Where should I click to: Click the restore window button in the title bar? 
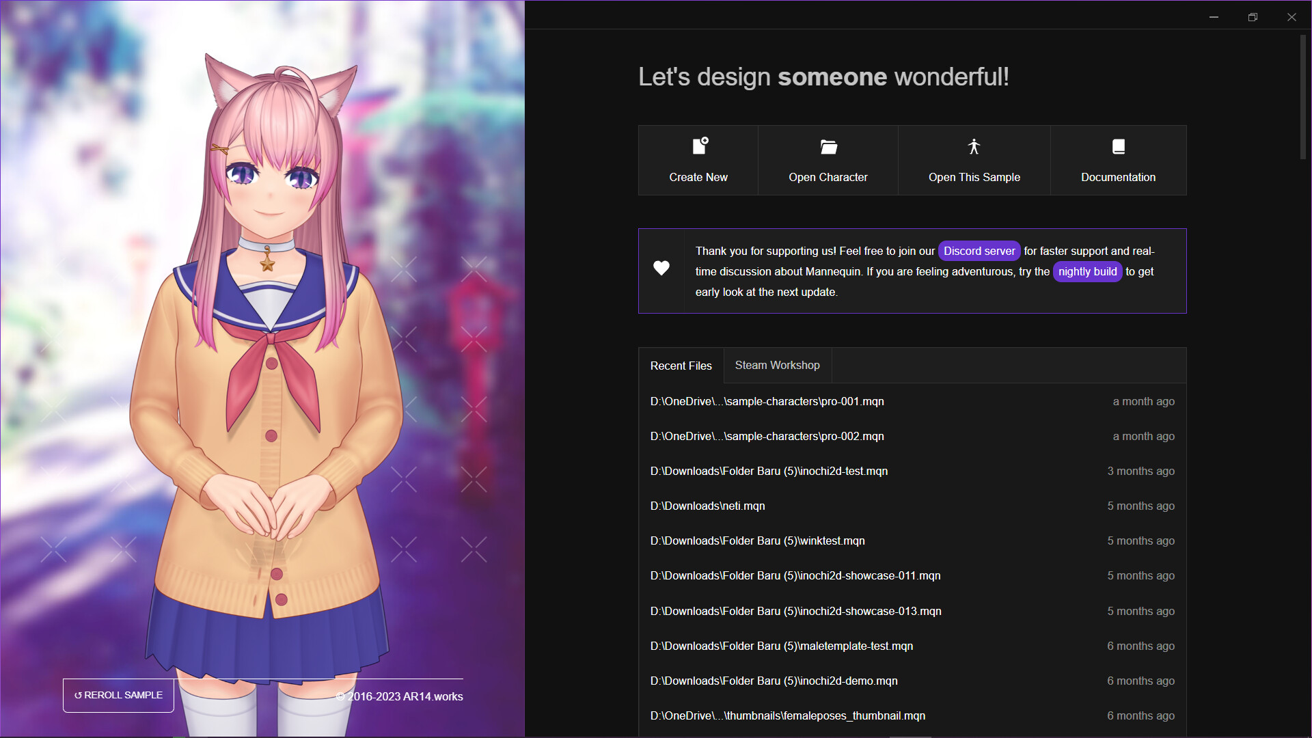(1252, 17)
